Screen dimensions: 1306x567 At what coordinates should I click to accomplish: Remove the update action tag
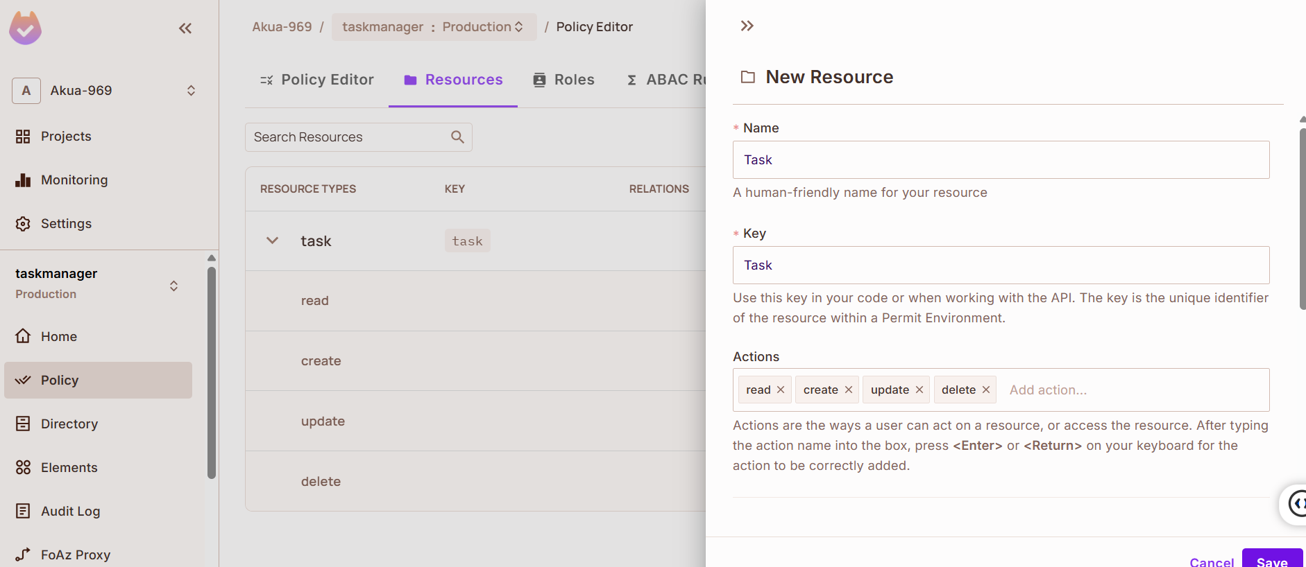919,390
